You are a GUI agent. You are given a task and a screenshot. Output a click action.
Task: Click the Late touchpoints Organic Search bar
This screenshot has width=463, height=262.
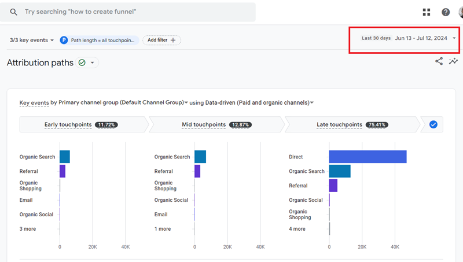click(340, 171)
